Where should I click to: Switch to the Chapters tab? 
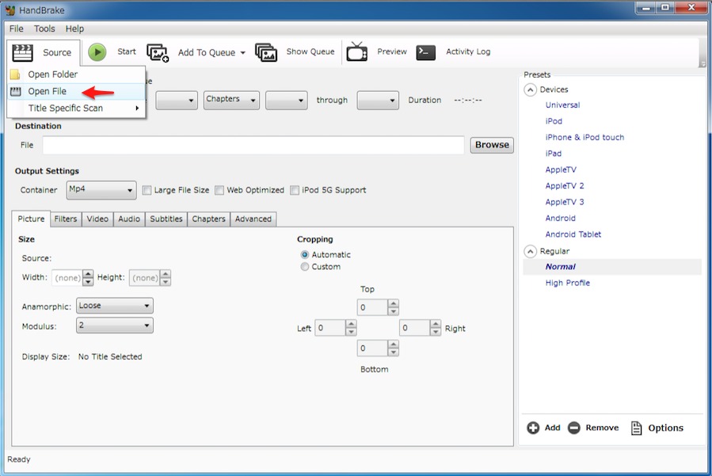click(x=208, y=219)
